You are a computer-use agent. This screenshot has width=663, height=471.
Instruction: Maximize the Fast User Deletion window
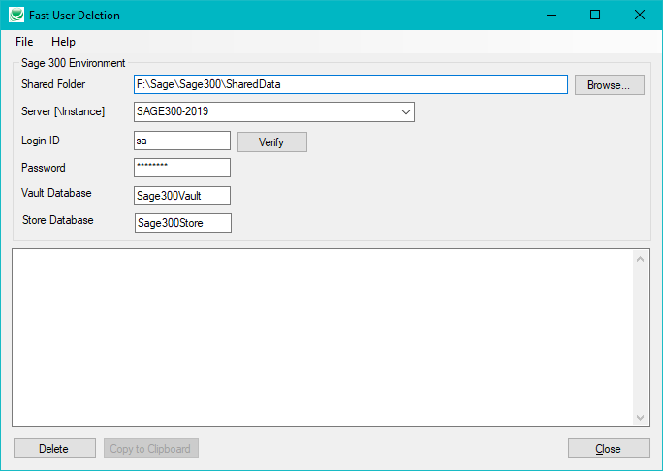coord(595,15)
